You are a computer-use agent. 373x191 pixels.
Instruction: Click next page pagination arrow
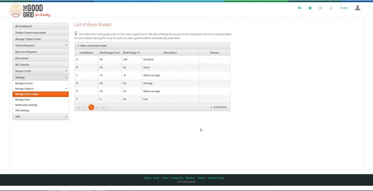point(97,107)
